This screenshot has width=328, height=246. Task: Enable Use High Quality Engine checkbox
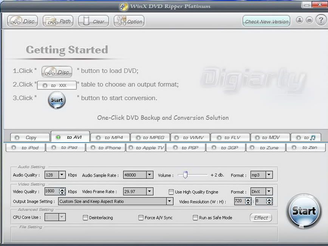[171, 192]
